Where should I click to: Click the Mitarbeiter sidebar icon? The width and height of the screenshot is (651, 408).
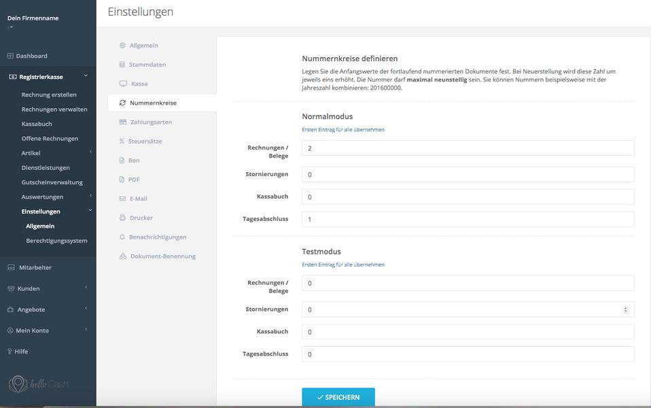point(11,267)
